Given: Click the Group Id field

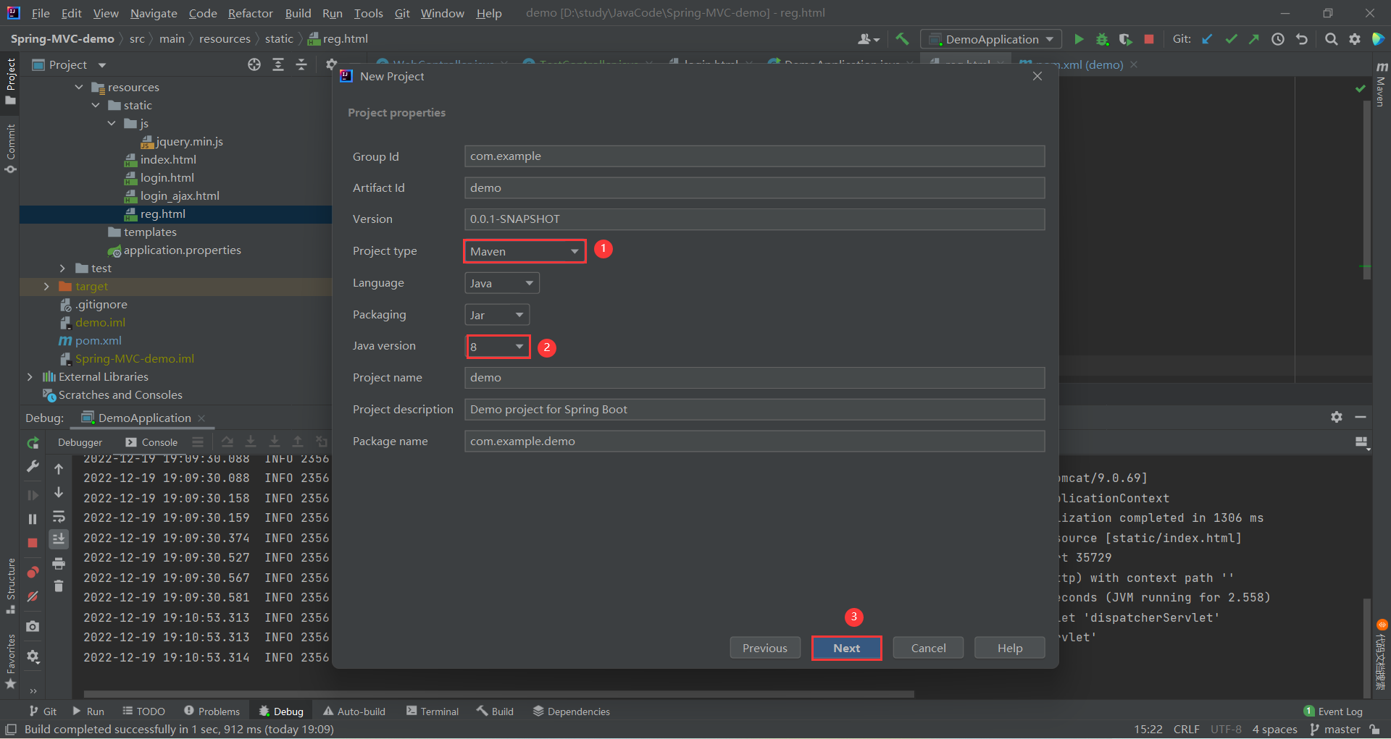Looking at the screenshot, I should click(754, 156).
